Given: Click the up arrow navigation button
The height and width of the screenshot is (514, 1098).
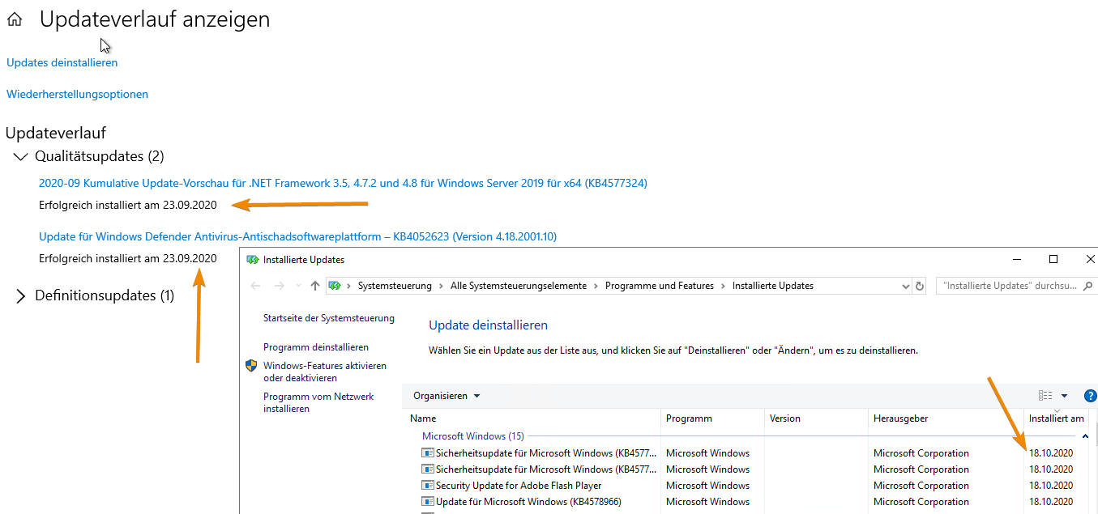Looking at the screenshot, I should [x=315, y=286].
